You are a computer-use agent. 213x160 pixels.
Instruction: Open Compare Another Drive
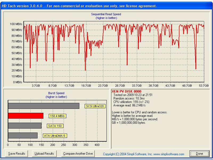(78, 154)
